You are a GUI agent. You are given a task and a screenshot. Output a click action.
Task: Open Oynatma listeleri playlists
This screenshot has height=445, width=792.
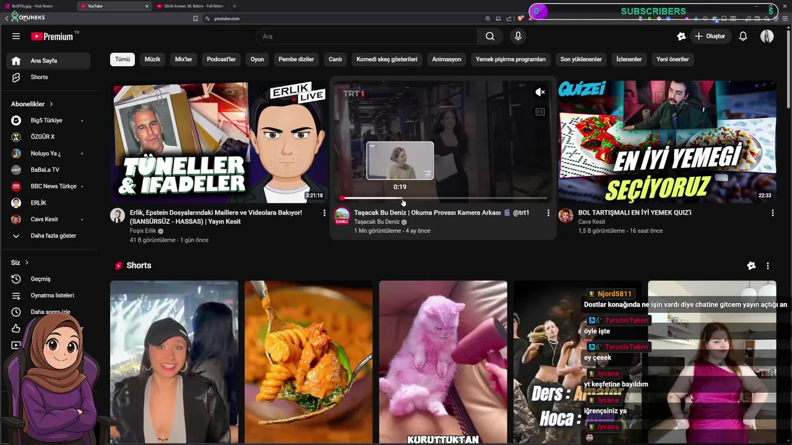[x=48, y=295]
